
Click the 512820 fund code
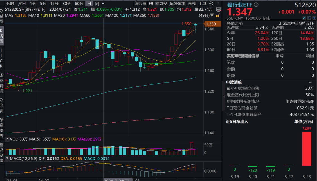[x=305, y=5]
